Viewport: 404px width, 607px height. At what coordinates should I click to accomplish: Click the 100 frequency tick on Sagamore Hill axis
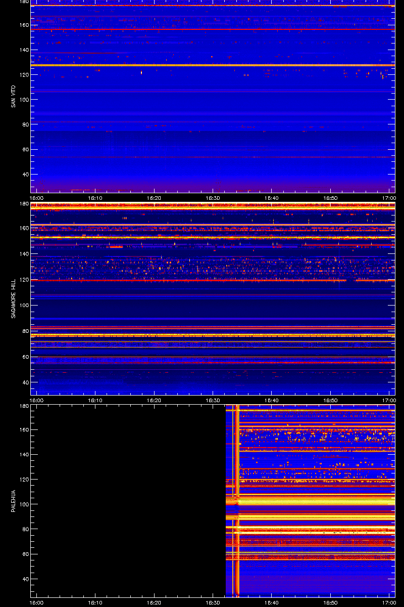tap(24, 305)
